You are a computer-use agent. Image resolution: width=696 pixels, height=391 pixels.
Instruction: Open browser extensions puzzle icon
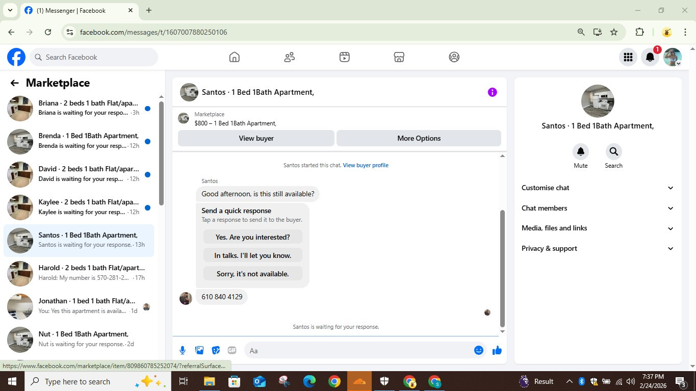point(639,32)
